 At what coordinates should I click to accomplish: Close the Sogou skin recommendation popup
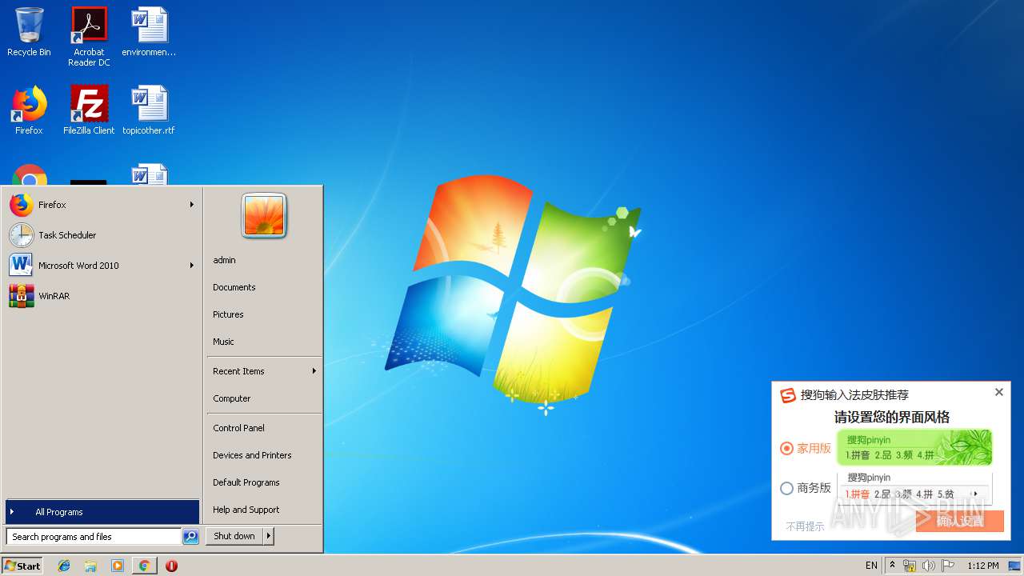click(x=998, y=392)
